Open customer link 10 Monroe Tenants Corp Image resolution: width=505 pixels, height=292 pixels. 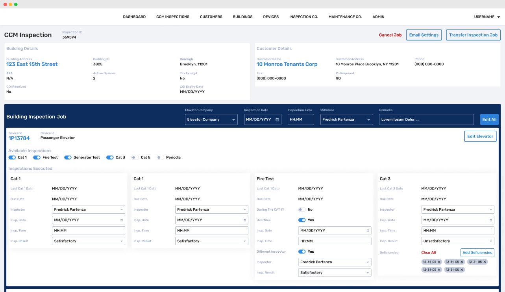pyautogui.click(x=287, y=64)
